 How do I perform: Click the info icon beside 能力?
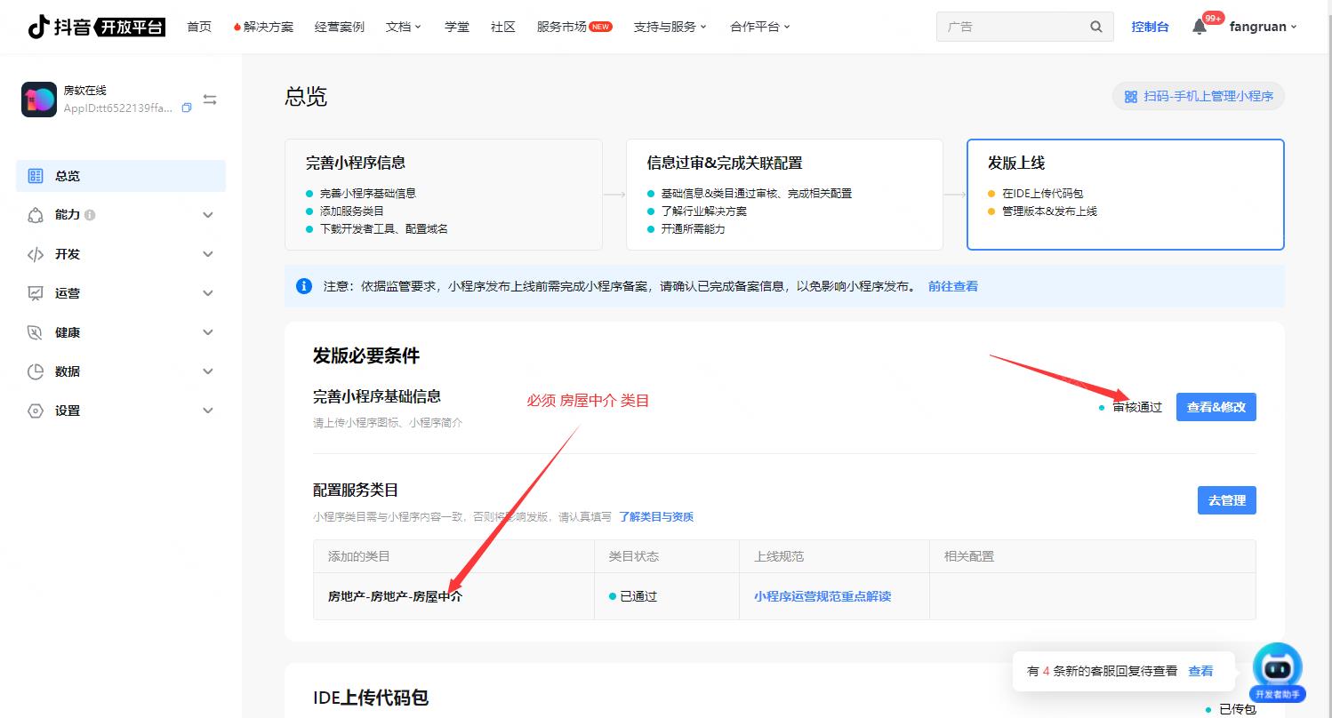90,215
